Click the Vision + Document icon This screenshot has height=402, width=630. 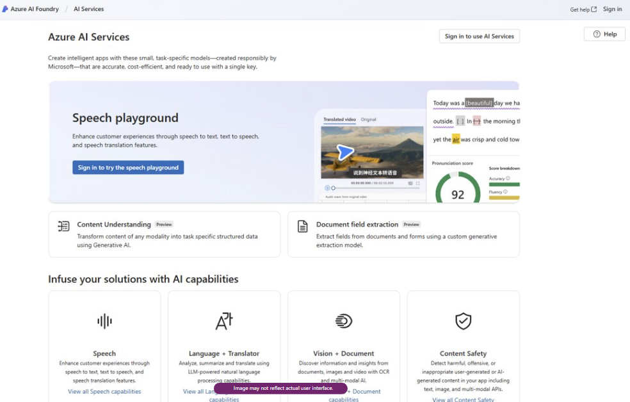344,321
